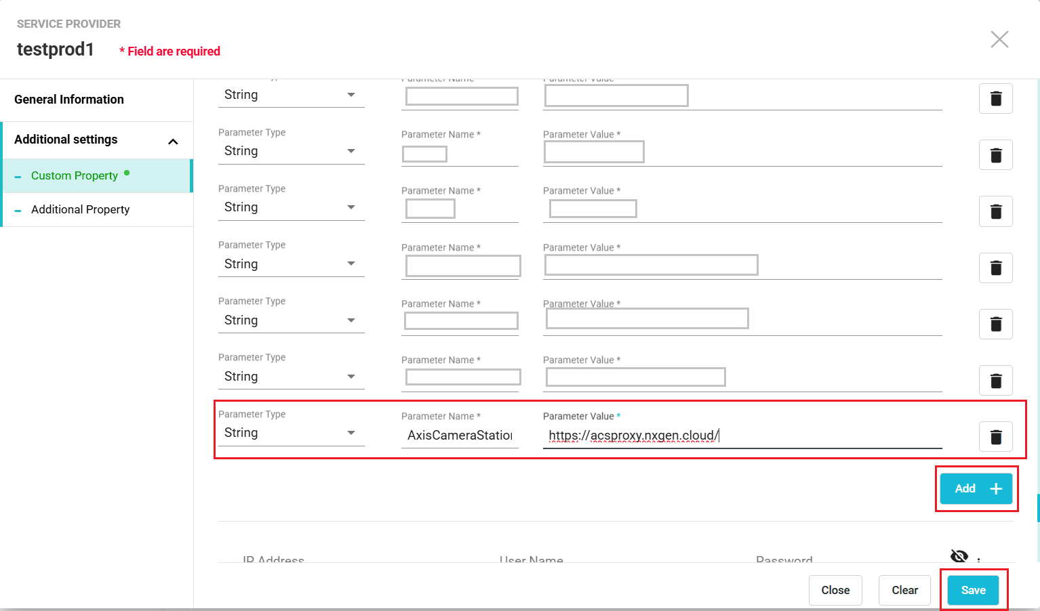The image size is (1040, 611).
Task: Remove the fifth parameter row
Action: (995, 324)
